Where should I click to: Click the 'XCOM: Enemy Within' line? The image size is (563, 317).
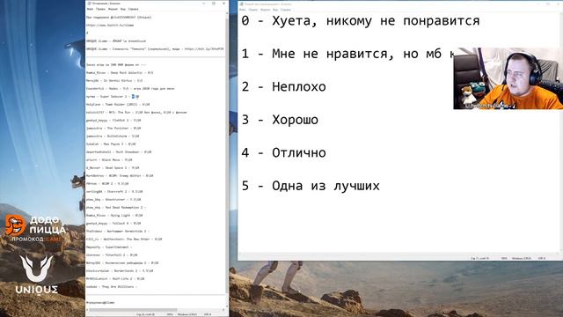click(120, 176)
